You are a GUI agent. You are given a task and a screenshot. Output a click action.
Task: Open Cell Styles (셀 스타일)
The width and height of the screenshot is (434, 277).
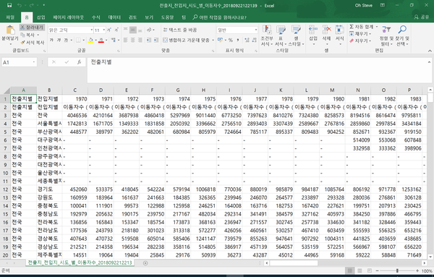click(x=296, y=35)
